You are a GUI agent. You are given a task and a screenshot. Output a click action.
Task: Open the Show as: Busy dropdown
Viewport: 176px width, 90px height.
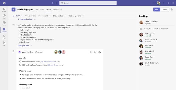60,16
